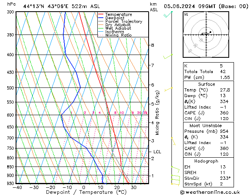This screenshot has height=195, width=252.
Task: Click the "Totals Totals" value 42
Action: [223, 71]
